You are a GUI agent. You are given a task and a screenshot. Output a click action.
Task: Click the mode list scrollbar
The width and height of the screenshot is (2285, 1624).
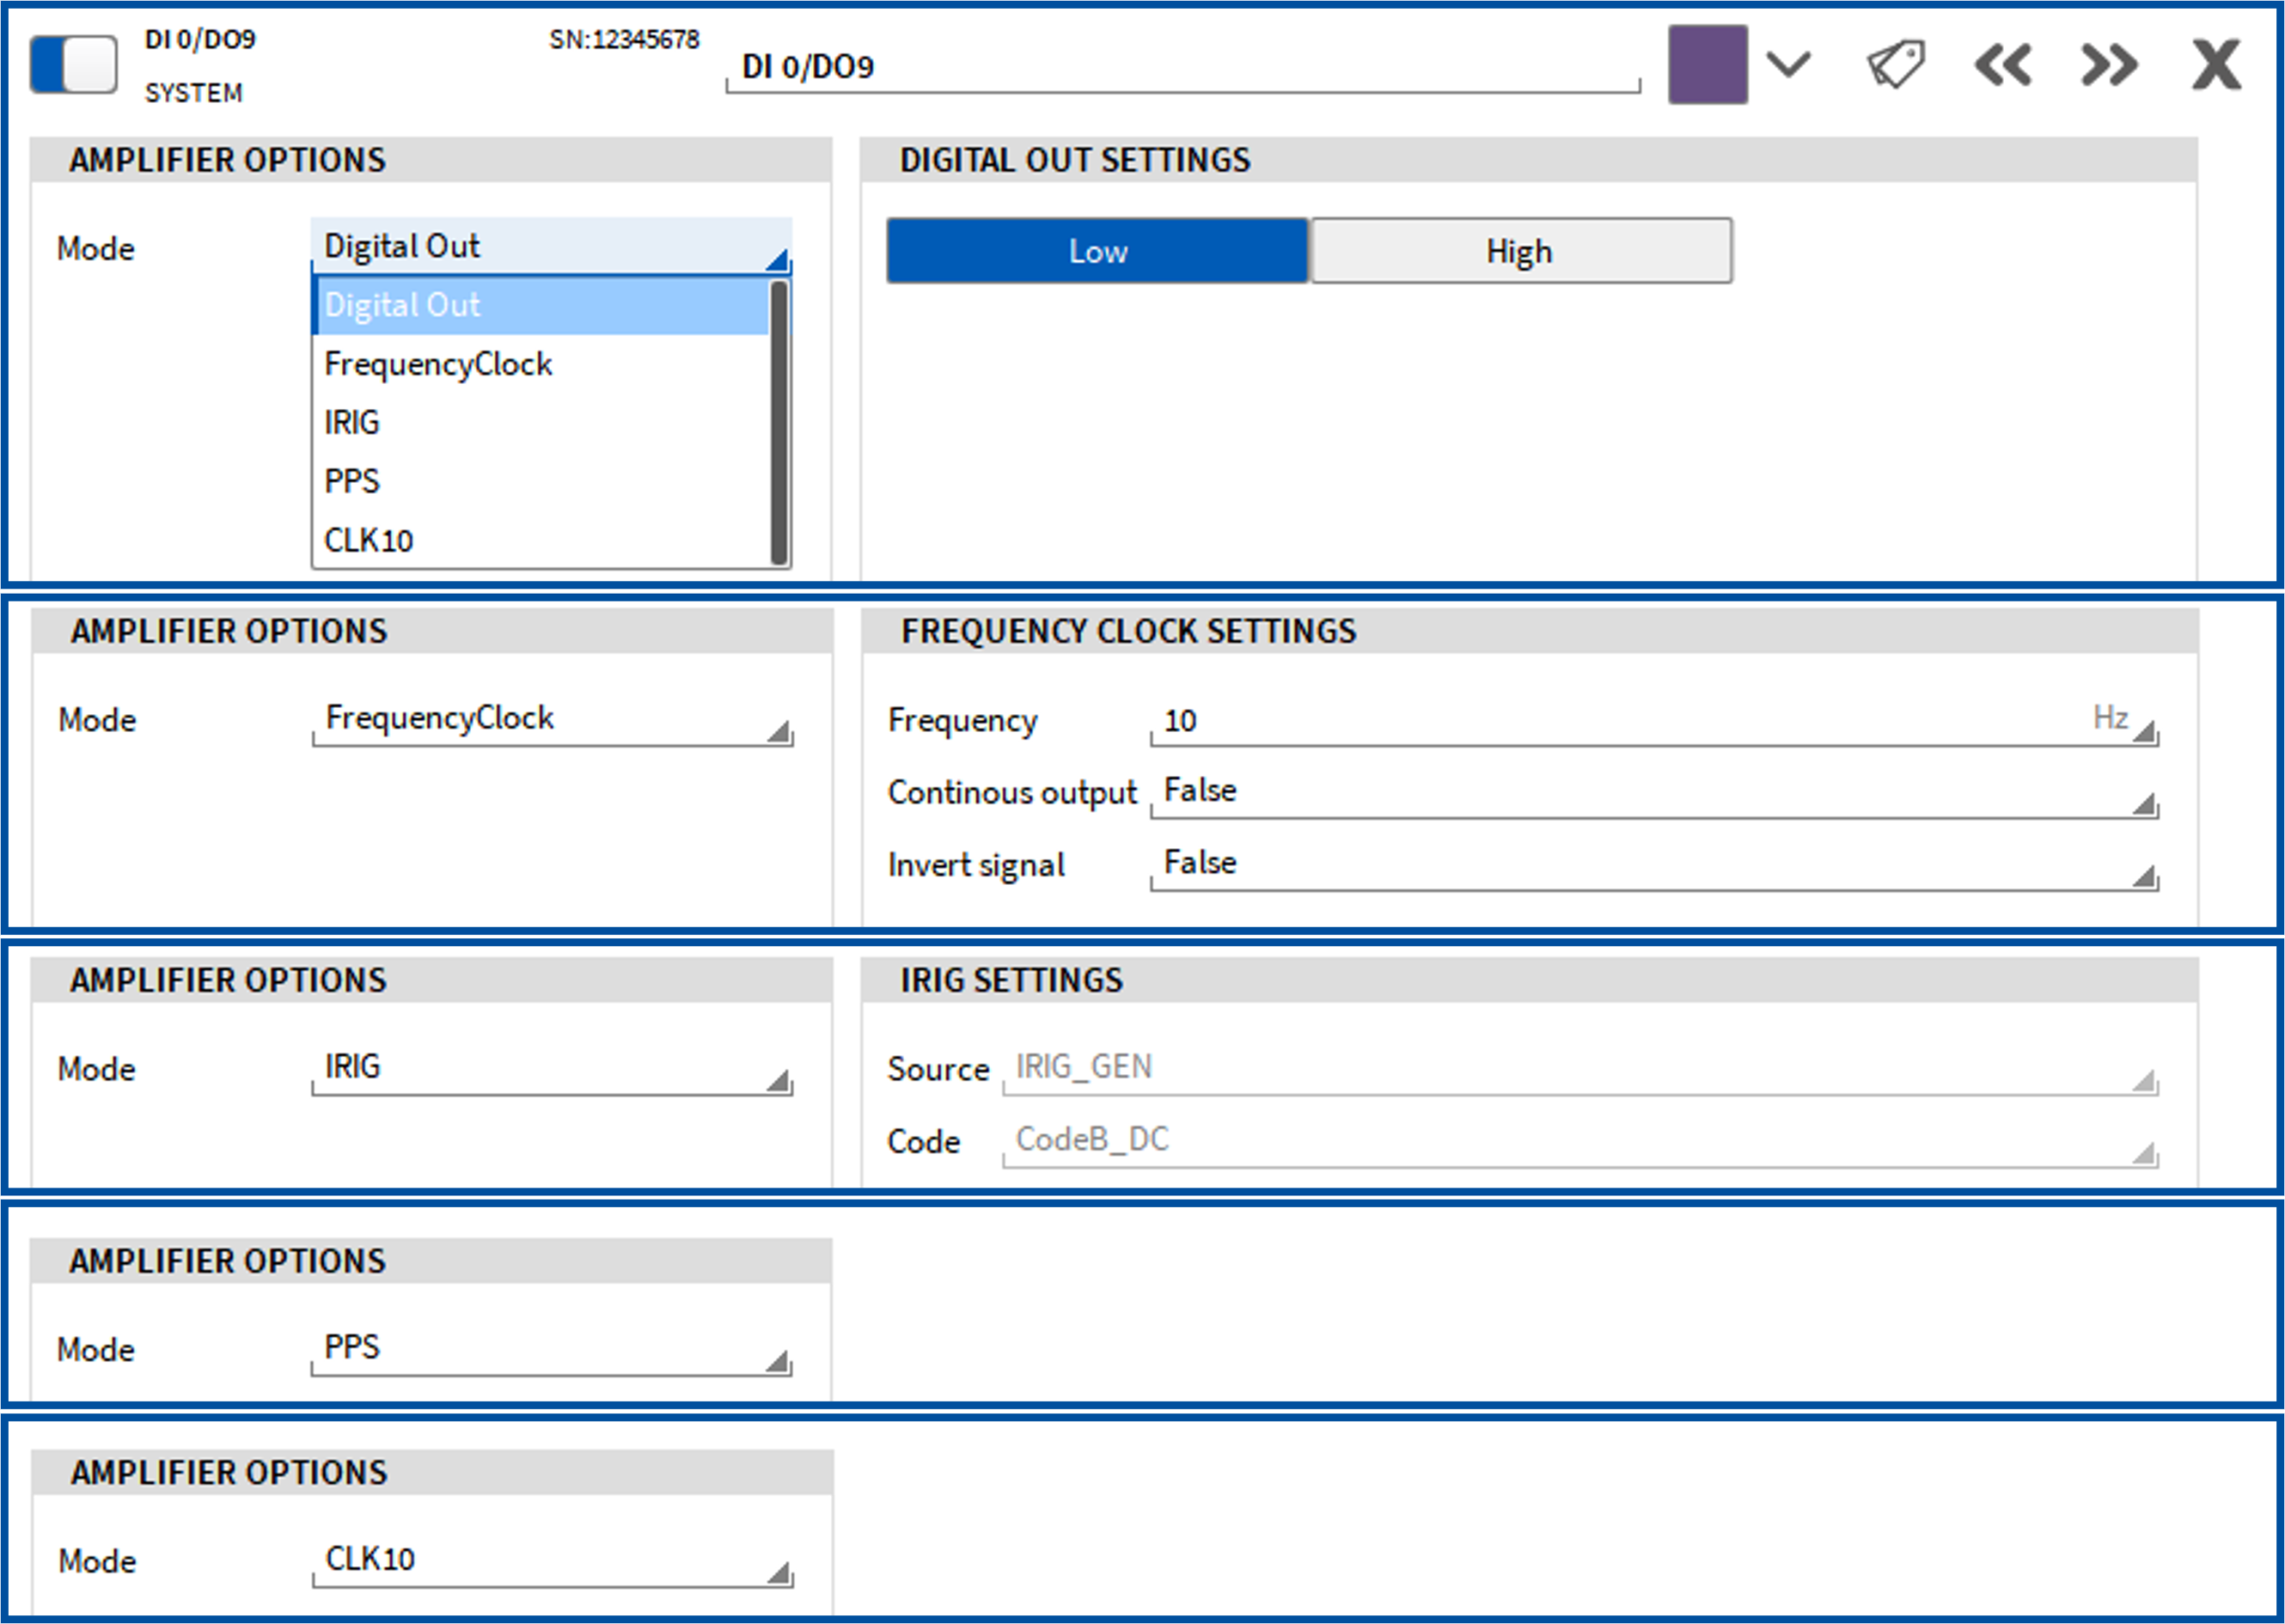tap(779, 423)
